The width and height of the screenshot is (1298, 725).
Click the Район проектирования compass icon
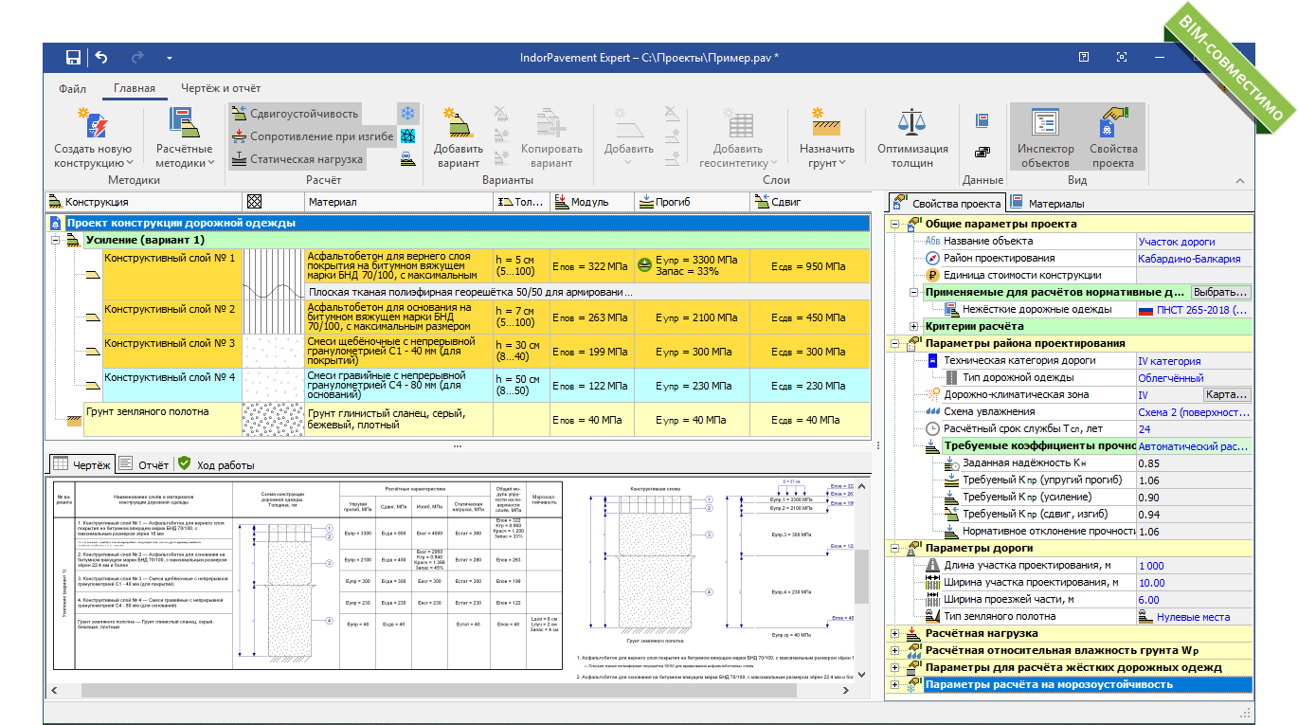coord(932,258)
